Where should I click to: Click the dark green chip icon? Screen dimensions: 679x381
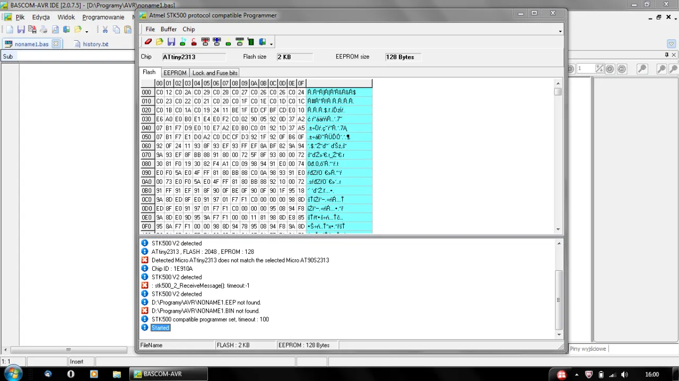251,42
